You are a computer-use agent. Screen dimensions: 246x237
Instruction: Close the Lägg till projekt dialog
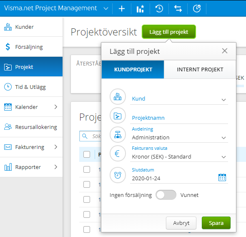pos(225,51)
